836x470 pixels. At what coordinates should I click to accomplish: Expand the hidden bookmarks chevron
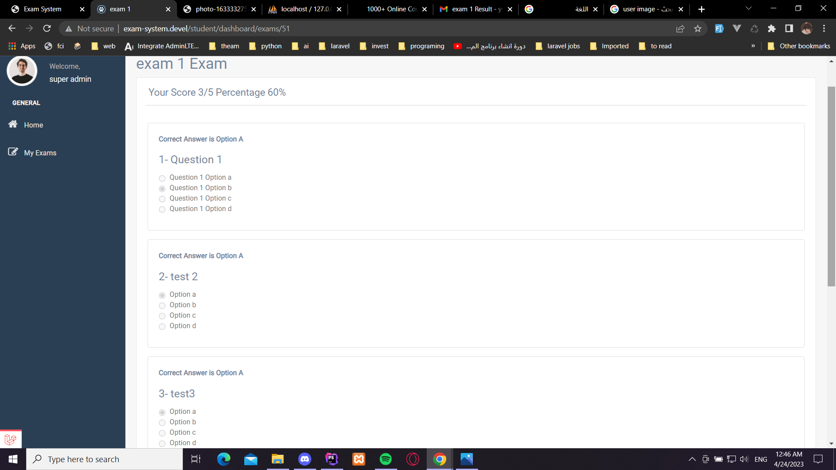click(753, 46)
